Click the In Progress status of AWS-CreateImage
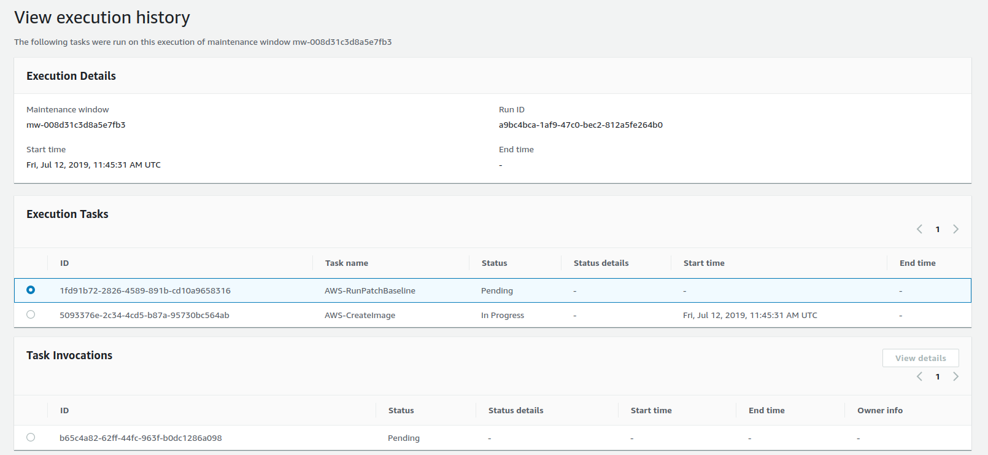 [x=502, y=315]
